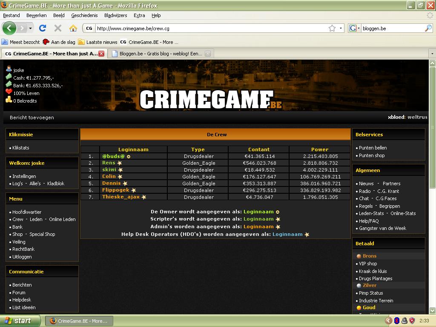Open the C.G. Krant link
This screenshot has height=327, width=436.
pyautogui.click(x=388, y=191)
